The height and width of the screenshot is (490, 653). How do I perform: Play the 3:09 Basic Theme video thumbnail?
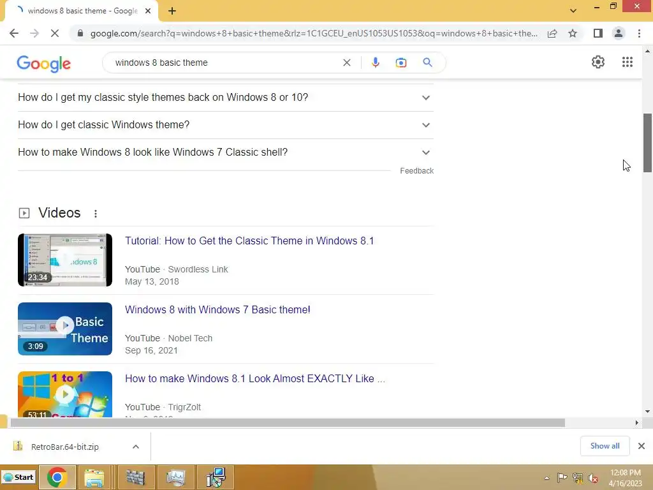[65, 329]
